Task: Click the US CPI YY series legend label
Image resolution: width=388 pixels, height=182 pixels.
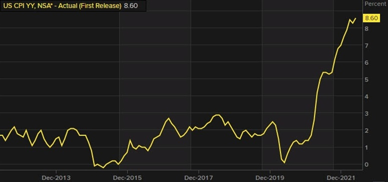Action: pos(62,5)
